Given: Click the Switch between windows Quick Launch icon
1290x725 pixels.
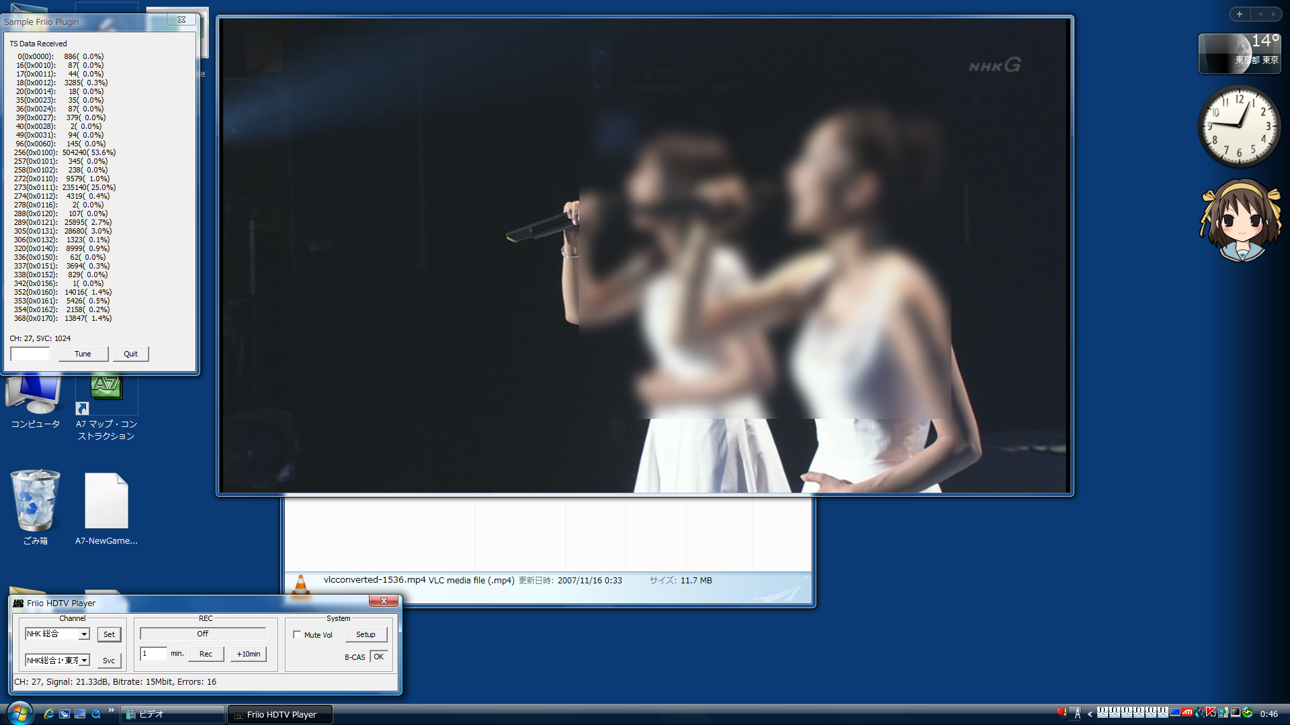Looking at the screenshot, I should click(64, 714).
